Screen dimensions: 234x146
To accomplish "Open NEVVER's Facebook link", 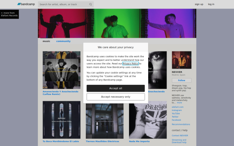I will pos(176,120).
